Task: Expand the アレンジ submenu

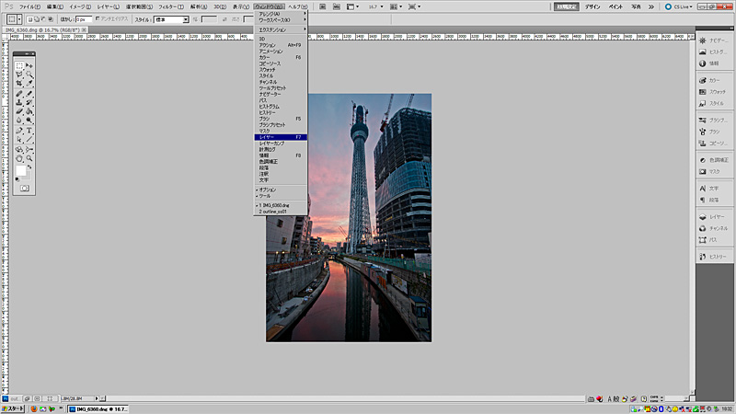Action: coord(281,14)
